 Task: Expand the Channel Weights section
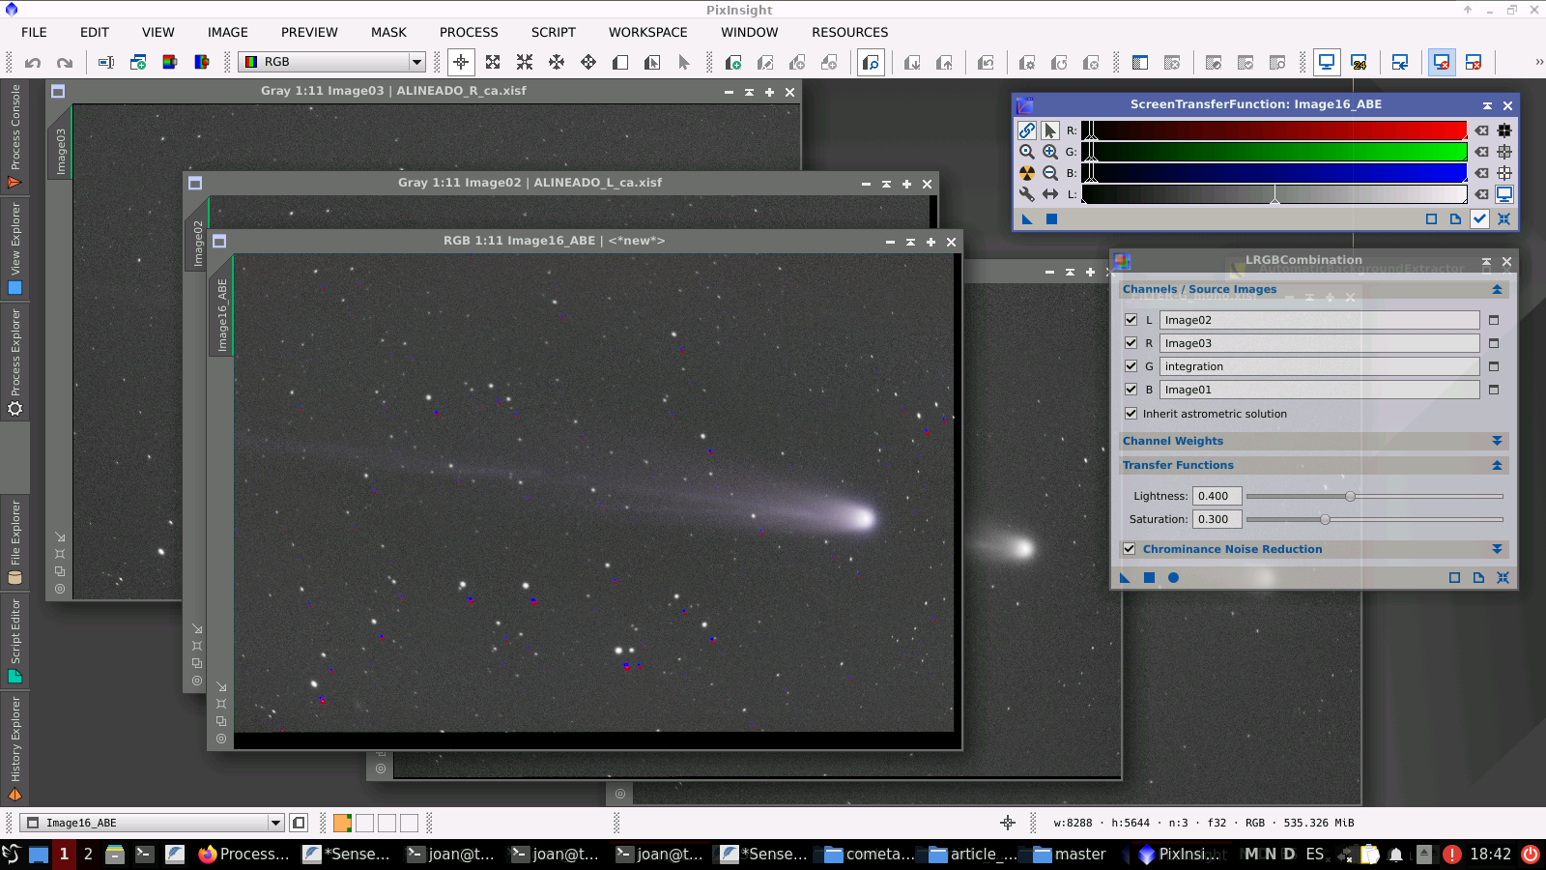1497,441
